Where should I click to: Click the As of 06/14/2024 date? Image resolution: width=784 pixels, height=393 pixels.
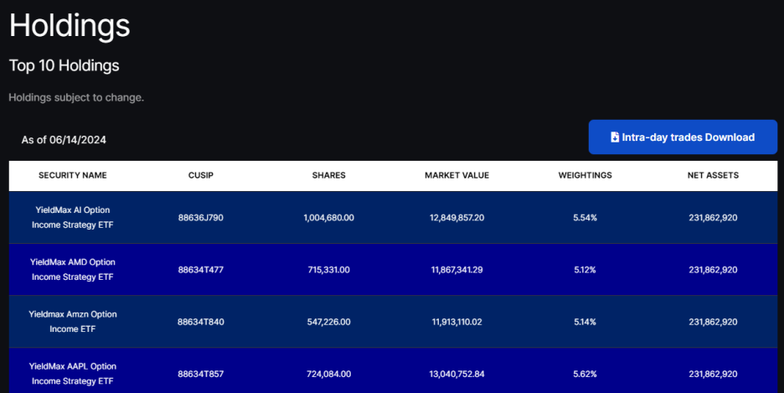coord(64,140)
